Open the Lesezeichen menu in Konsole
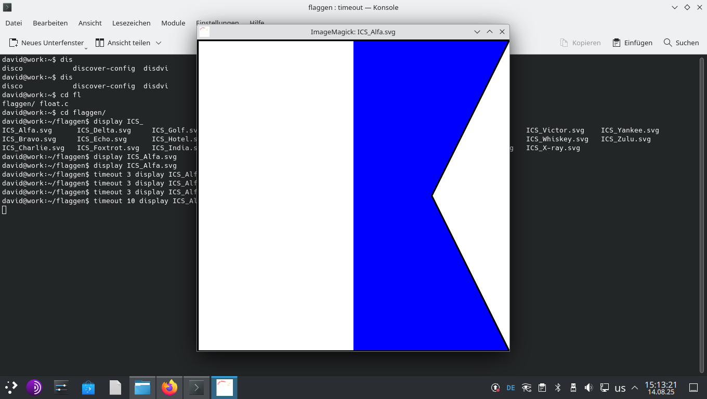707x399 pixels. pyautogui.click(x=130, y=23)
